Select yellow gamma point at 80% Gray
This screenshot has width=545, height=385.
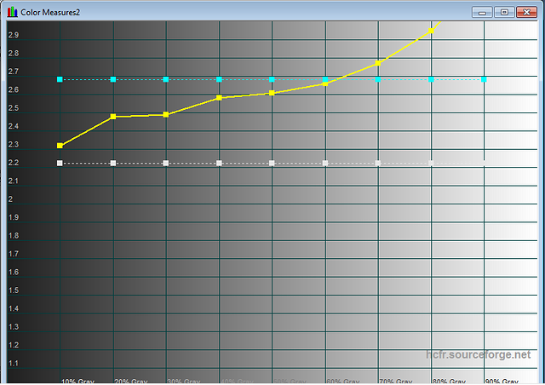point(431,31)
